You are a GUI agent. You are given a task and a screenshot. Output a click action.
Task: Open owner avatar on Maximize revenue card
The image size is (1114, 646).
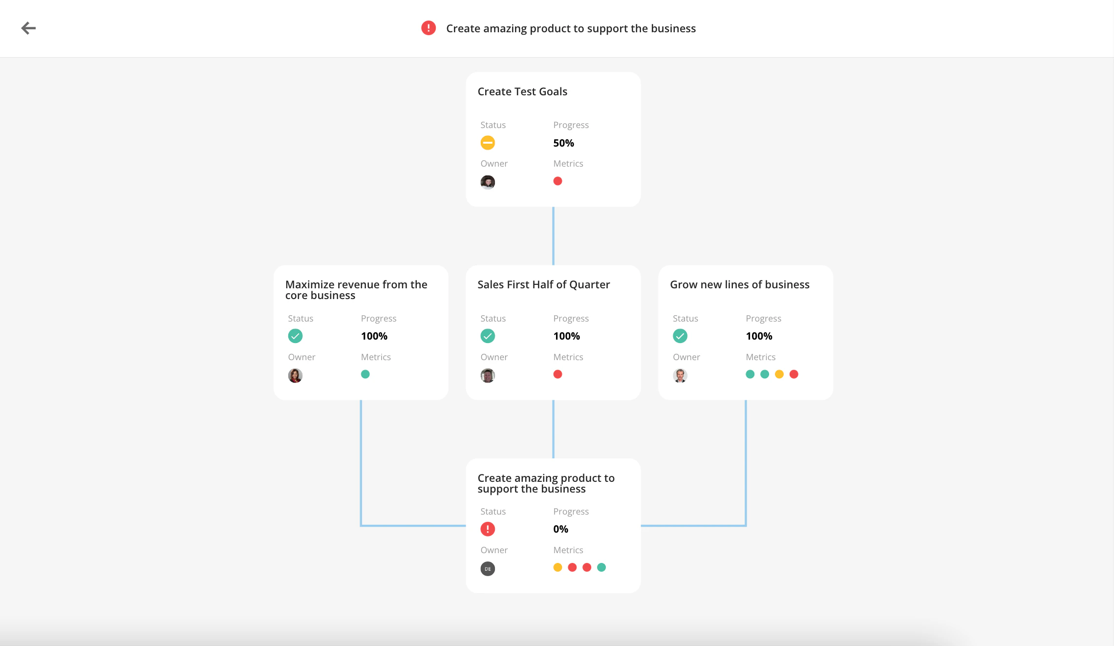click(x=295, y=375)
